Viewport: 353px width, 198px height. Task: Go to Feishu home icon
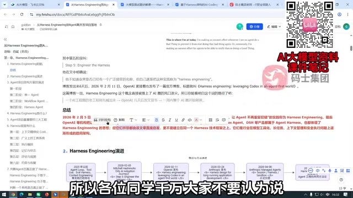tap(13, 27)
